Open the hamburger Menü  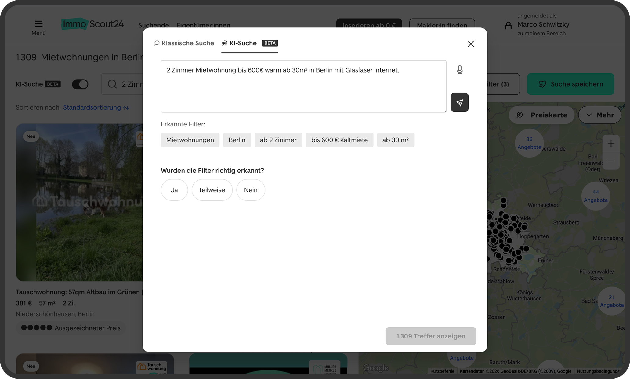(x=39, y=23)
